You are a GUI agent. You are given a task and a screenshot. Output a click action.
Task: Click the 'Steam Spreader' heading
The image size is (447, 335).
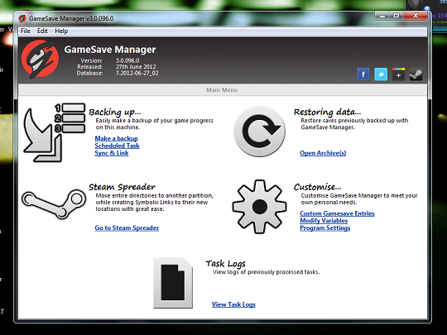122,187
